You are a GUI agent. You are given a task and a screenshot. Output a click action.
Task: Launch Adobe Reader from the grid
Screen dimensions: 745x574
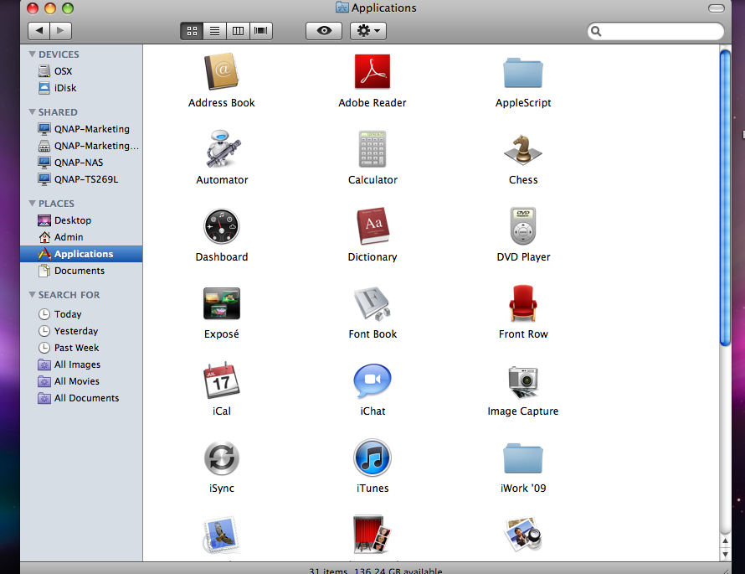click(x=372, y=71)
